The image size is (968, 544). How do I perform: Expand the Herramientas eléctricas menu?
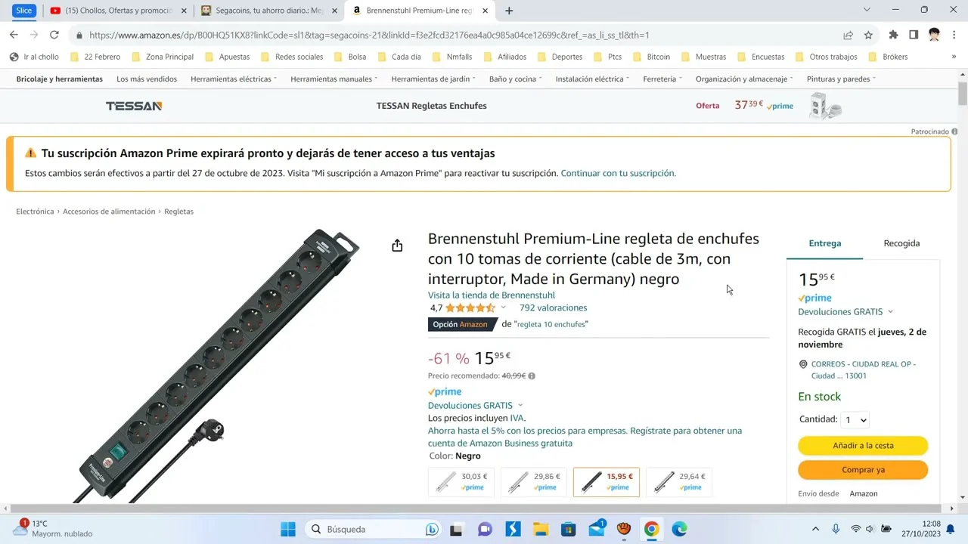(234, 79)
